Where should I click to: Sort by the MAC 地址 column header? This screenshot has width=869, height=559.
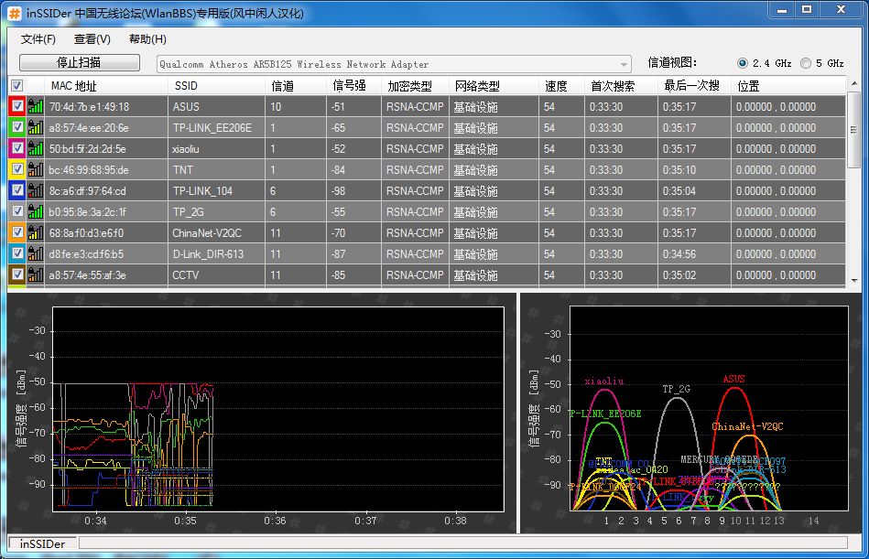(x=106, y=86)
